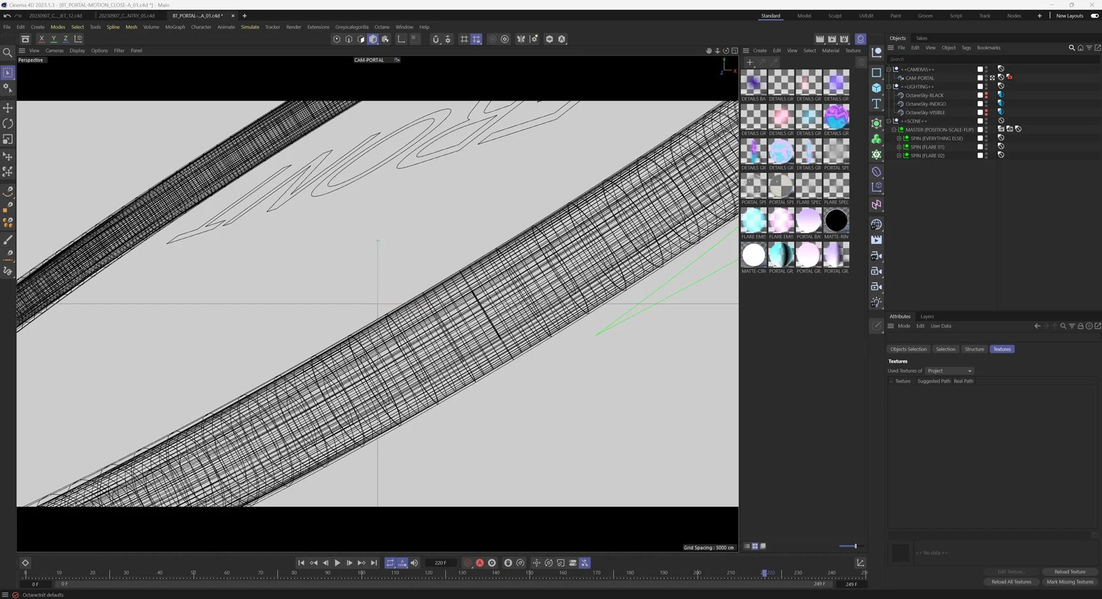Open the MoGraph menu
The width and height of the screenshot is (1102, 599).
click(175, 27)
